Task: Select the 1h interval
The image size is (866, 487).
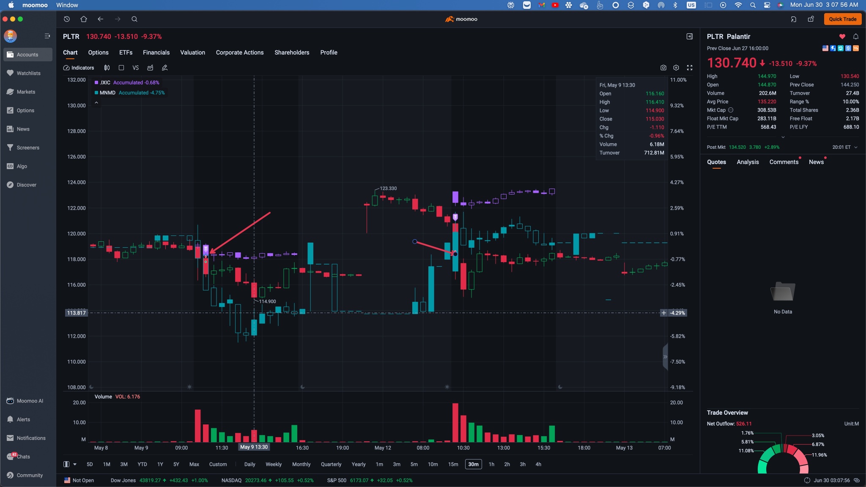Action: point(491,464)
